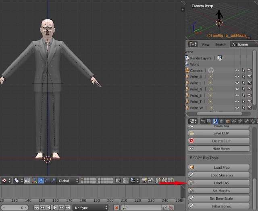
Task: Disable rendering for Point_S camera icon
Action: [250, 95]
